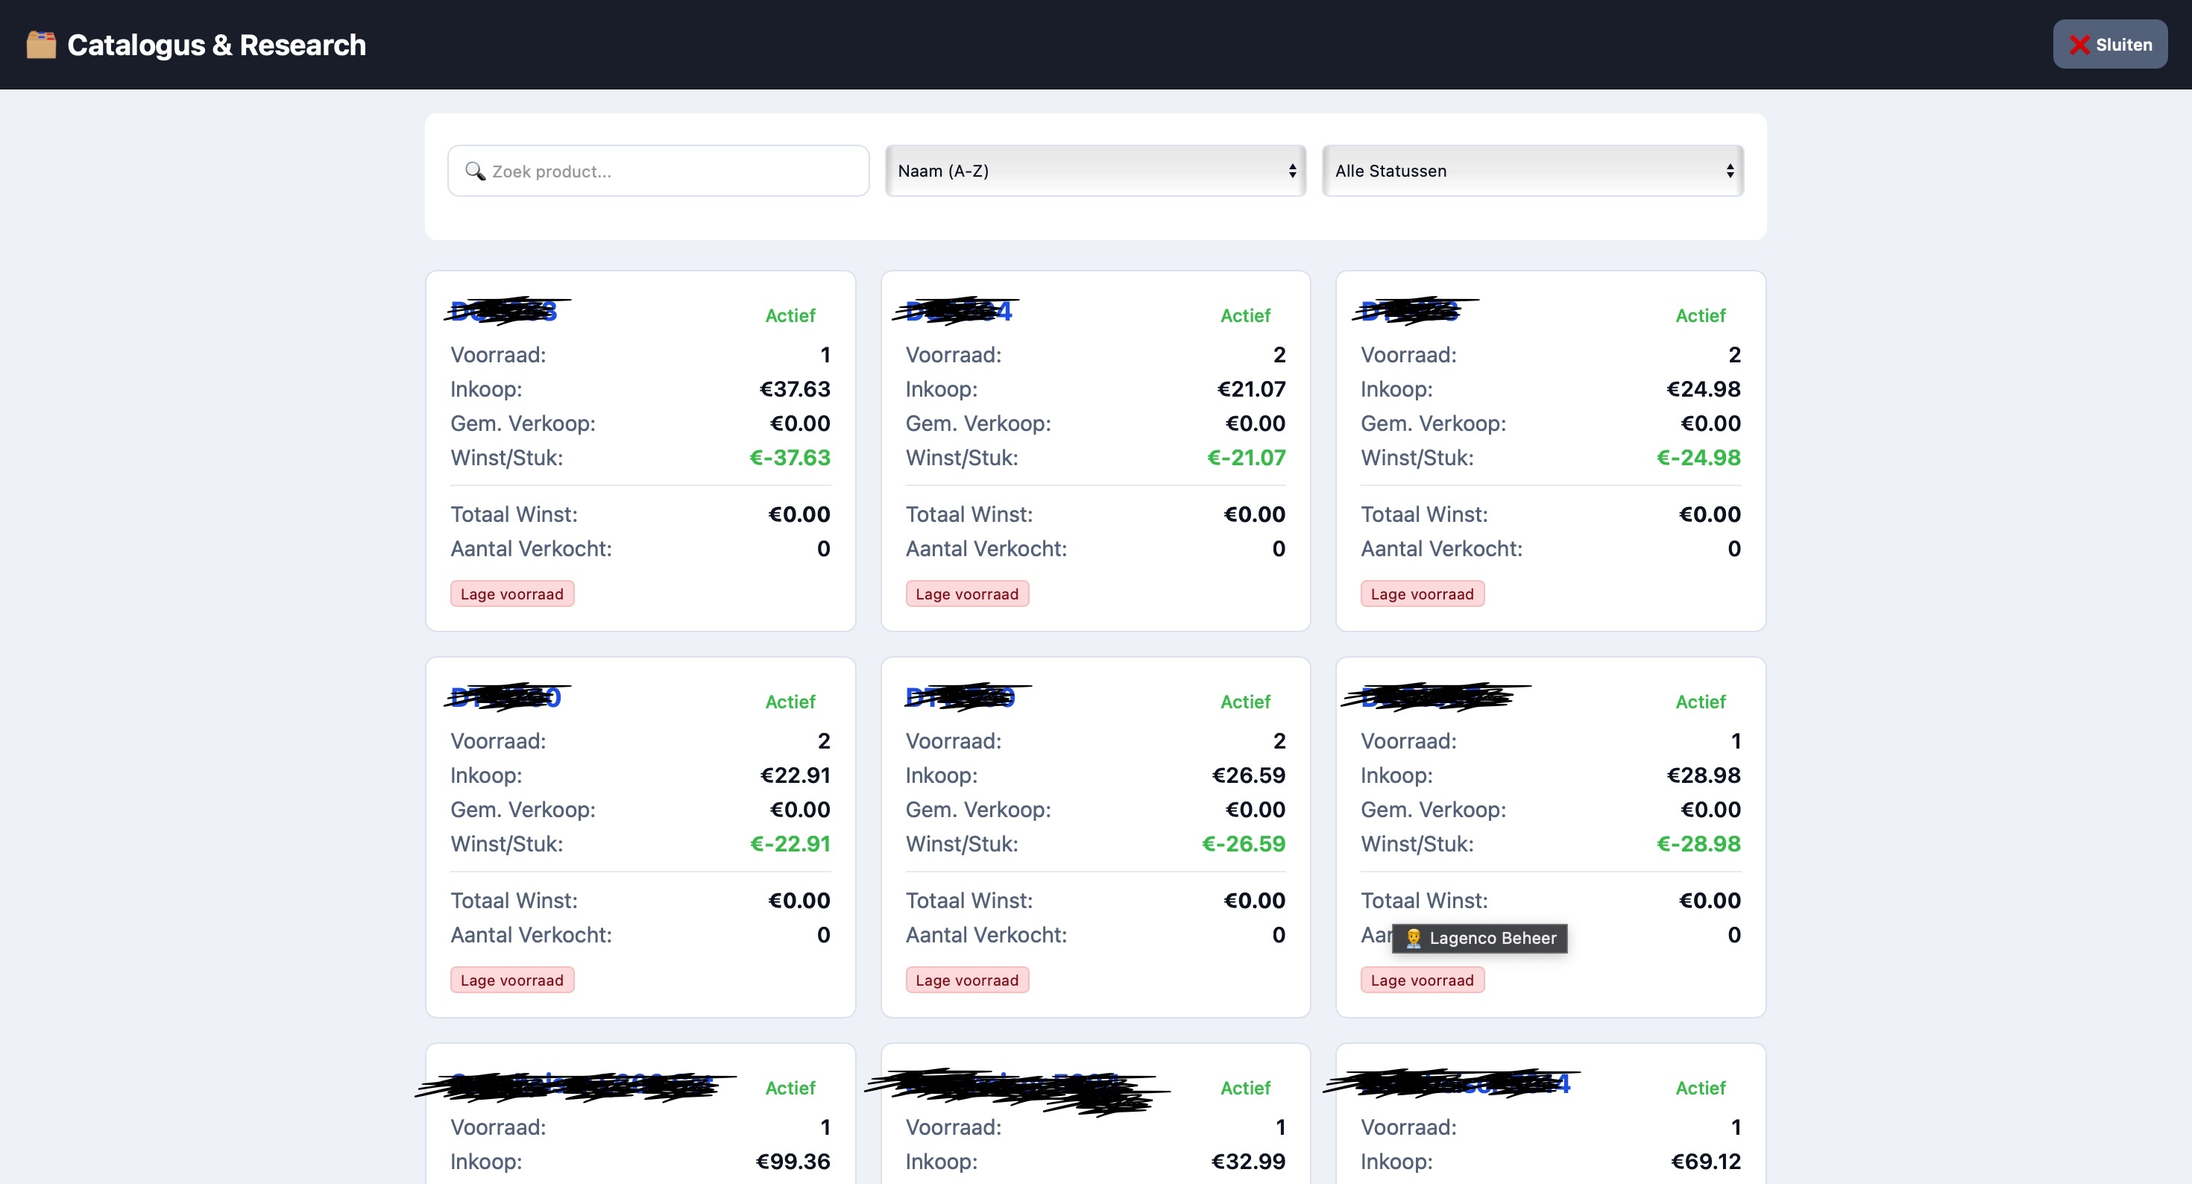
Task: Click the Voorraad label on the €99.36 card
Action: tap(499, 1128)
